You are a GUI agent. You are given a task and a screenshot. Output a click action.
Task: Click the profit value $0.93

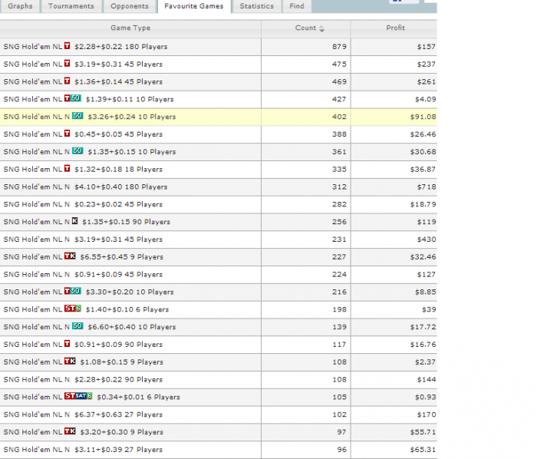click(x=425, y=397)
